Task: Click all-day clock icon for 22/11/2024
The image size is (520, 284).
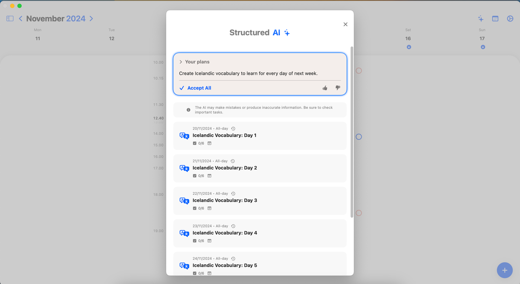Action: (233, 194)
